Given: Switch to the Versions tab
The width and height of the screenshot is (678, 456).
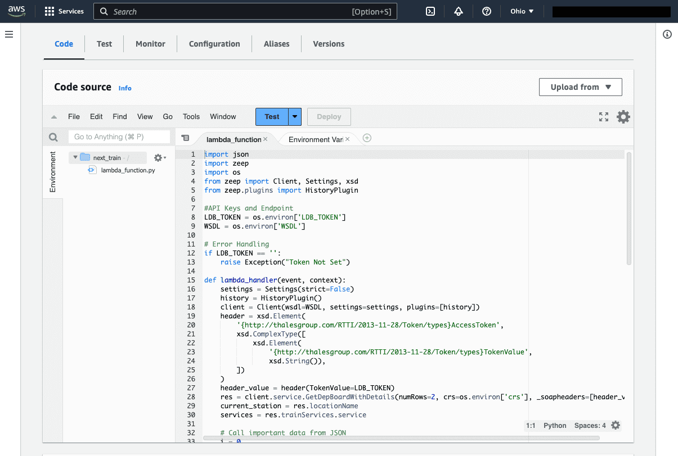Looking at the screenshot, I should pyautogui.click(x=329, y=44).
